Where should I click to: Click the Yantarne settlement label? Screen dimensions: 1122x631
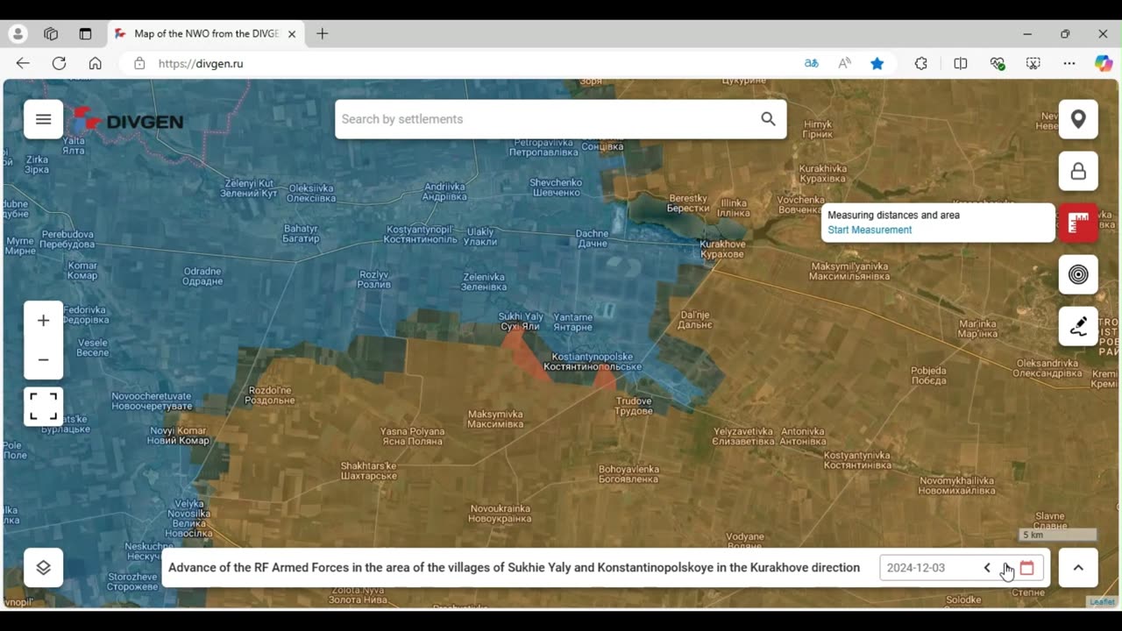[x=572, y=322]
